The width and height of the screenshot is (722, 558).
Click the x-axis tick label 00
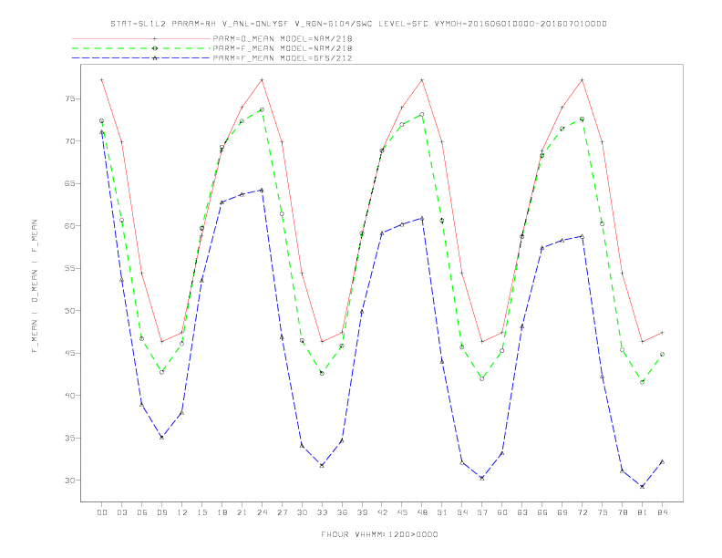102,512
